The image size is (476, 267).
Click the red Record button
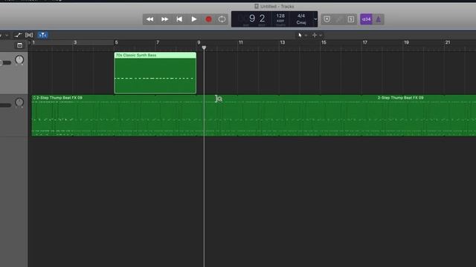point(208,19)
